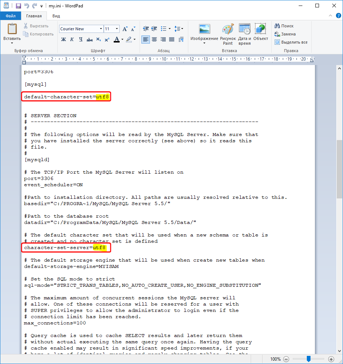Toggle underline formatting (Ч button)
Image resolution: width=343 pixels, height=364 pixels.
pyautogui.click(x=80, y=40)
